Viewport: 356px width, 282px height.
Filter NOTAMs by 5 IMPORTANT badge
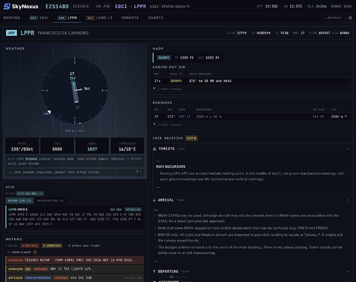52,246
